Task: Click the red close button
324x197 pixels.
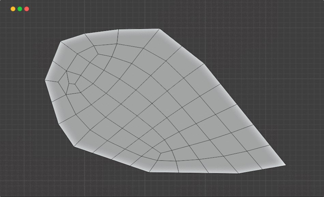Action: coord(26,9)
